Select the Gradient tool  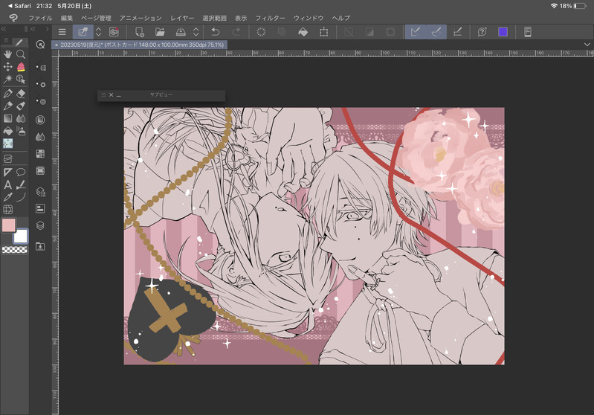[7, 119]
